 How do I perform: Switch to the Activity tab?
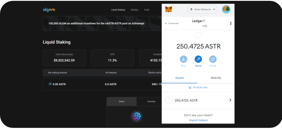pyautogui.click(x=216, y=78)
